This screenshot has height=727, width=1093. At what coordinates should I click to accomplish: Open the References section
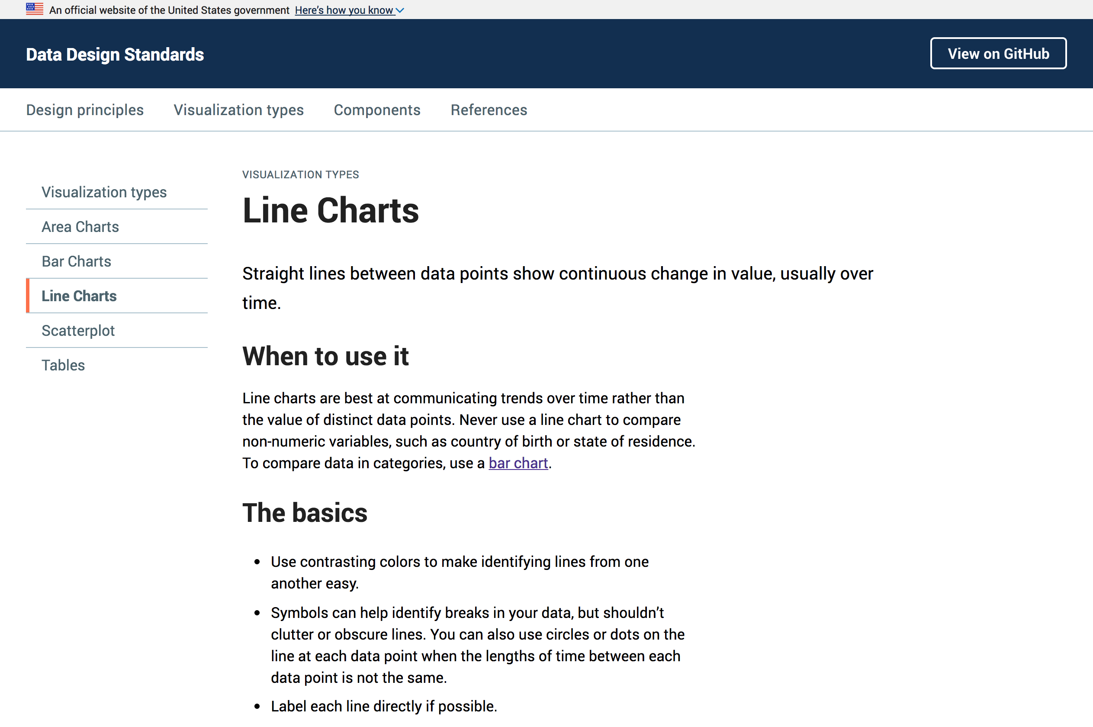point(489,110)
